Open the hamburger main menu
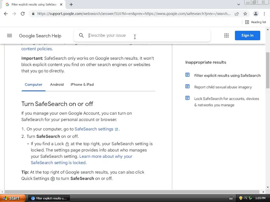 [x=9, y=36]
